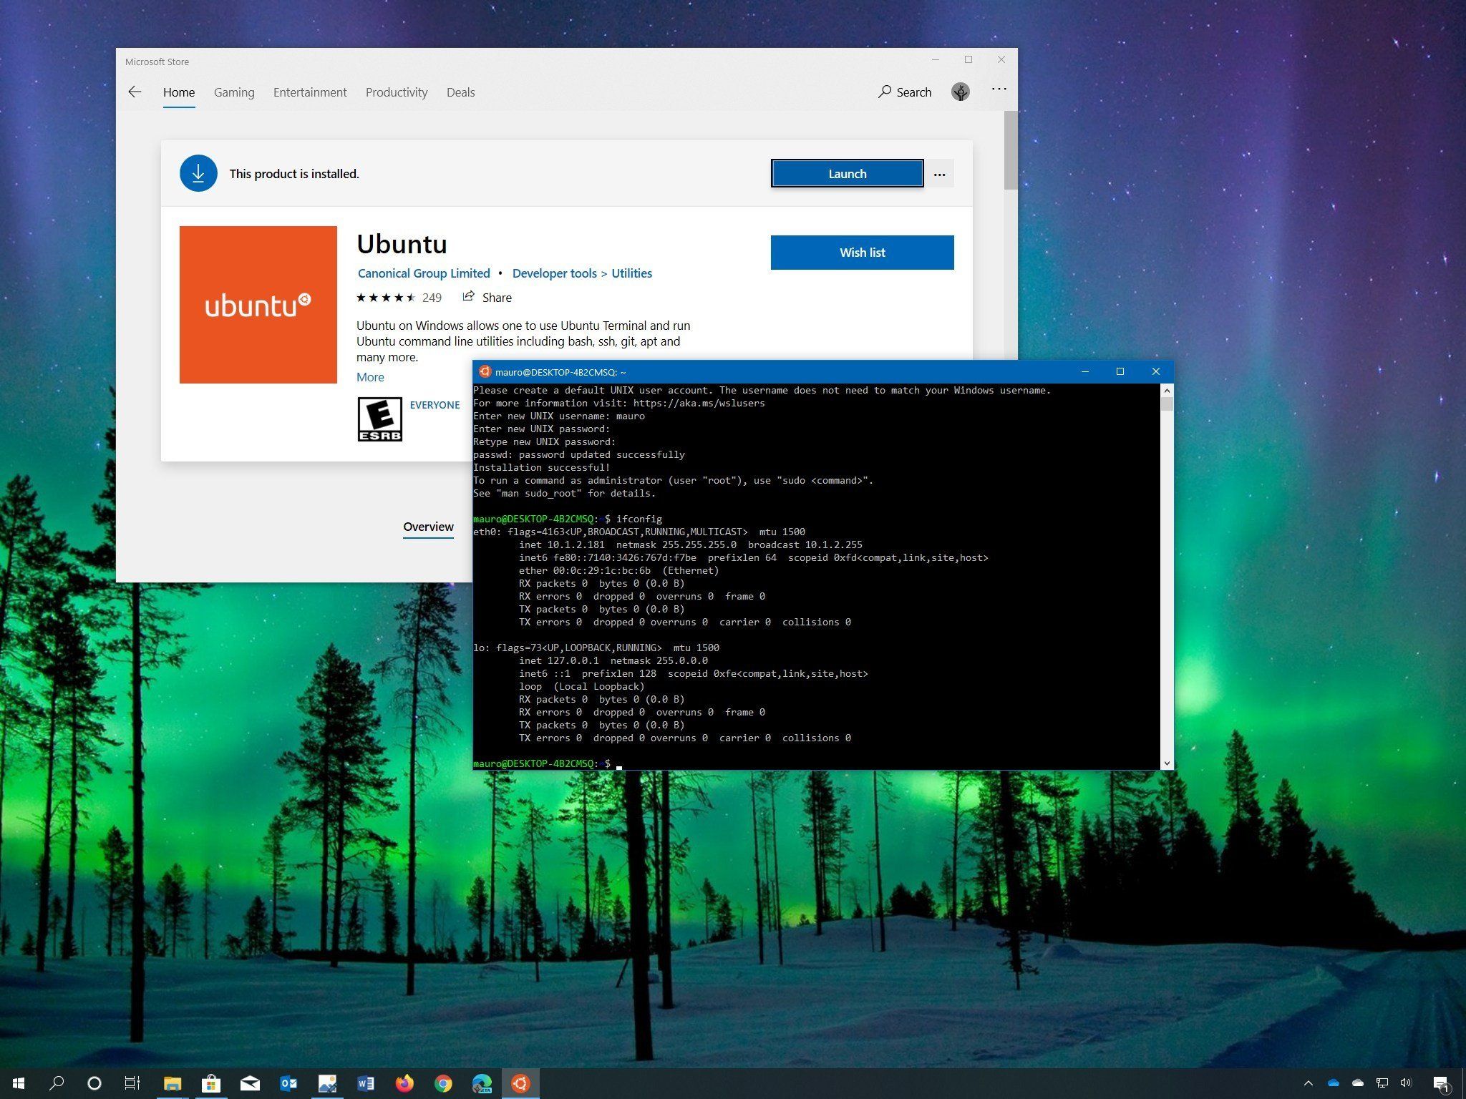Switch to the Gaming tab
The height and width of the screenshot is (1099, 1466).
233,92
